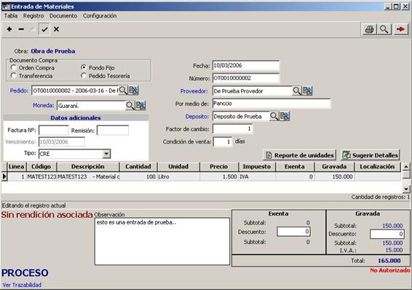This screenshot has width=412, height=290.
Task: Click the Guaraní currency field
Action: pos(91,106)
